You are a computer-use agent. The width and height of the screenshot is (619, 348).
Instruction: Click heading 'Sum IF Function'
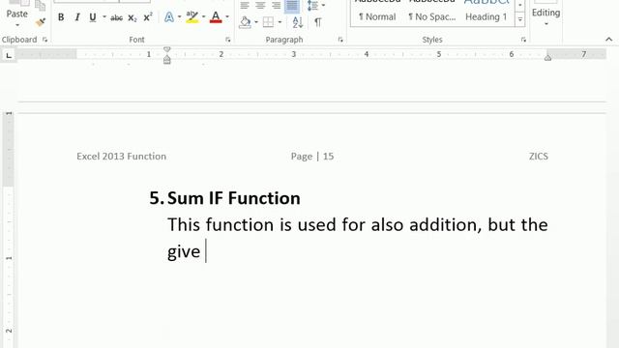(234, 198)
